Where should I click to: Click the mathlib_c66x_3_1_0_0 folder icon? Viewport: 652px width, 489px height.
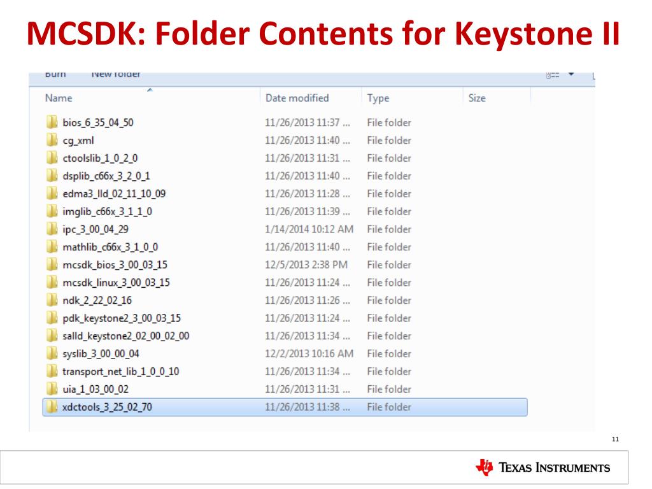(x=52, y=247)
